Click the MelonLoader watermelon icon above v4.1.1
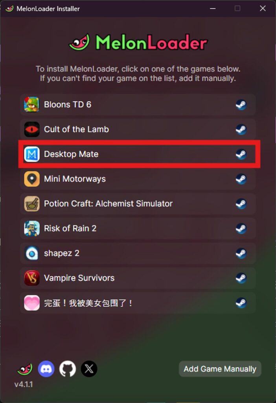Image resolution: width=276 pixels, height=403 pixels. 25,369
